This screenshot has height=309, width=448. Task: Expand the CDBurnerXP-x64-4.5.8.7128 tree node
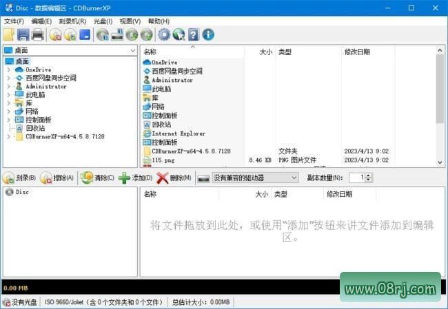8,137
